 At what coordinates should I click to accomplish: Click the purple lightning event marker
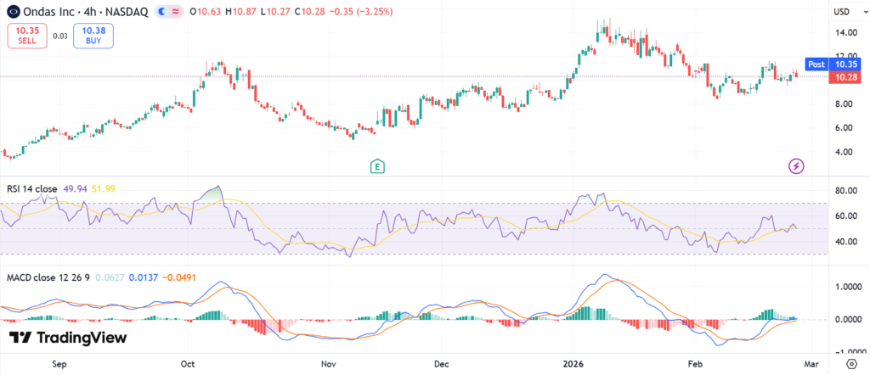pos(797,165)
